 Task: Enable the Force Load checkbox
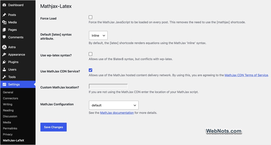point(90,17)
